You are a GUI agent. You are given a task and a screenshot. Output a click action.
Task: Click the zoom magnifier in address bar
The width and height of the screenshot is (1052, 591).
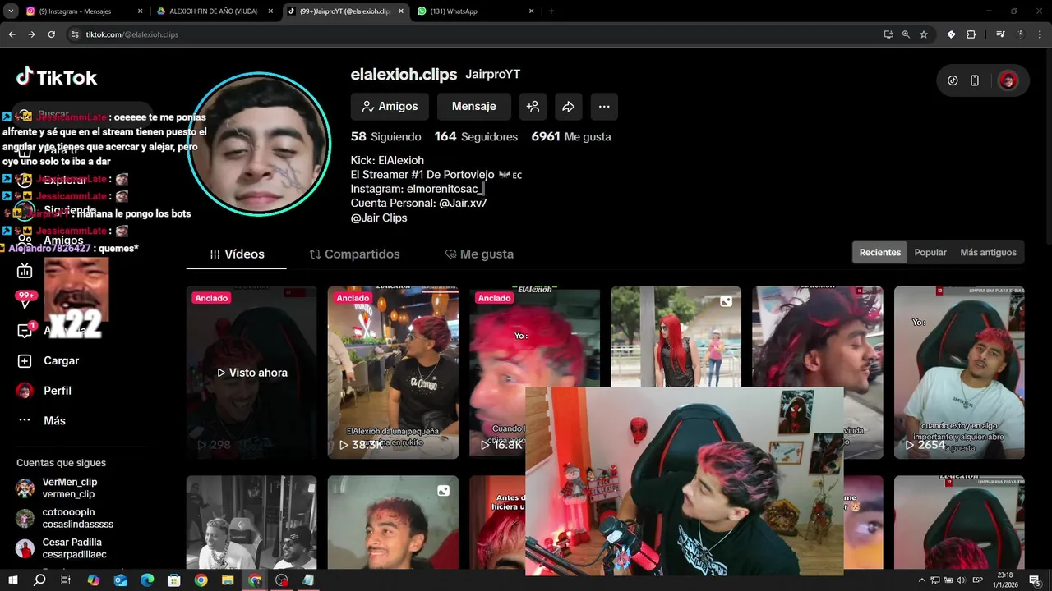click(906, 34)
